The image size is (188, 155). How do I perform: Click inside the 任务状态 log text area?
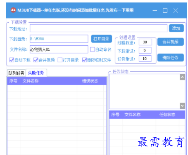145,92
